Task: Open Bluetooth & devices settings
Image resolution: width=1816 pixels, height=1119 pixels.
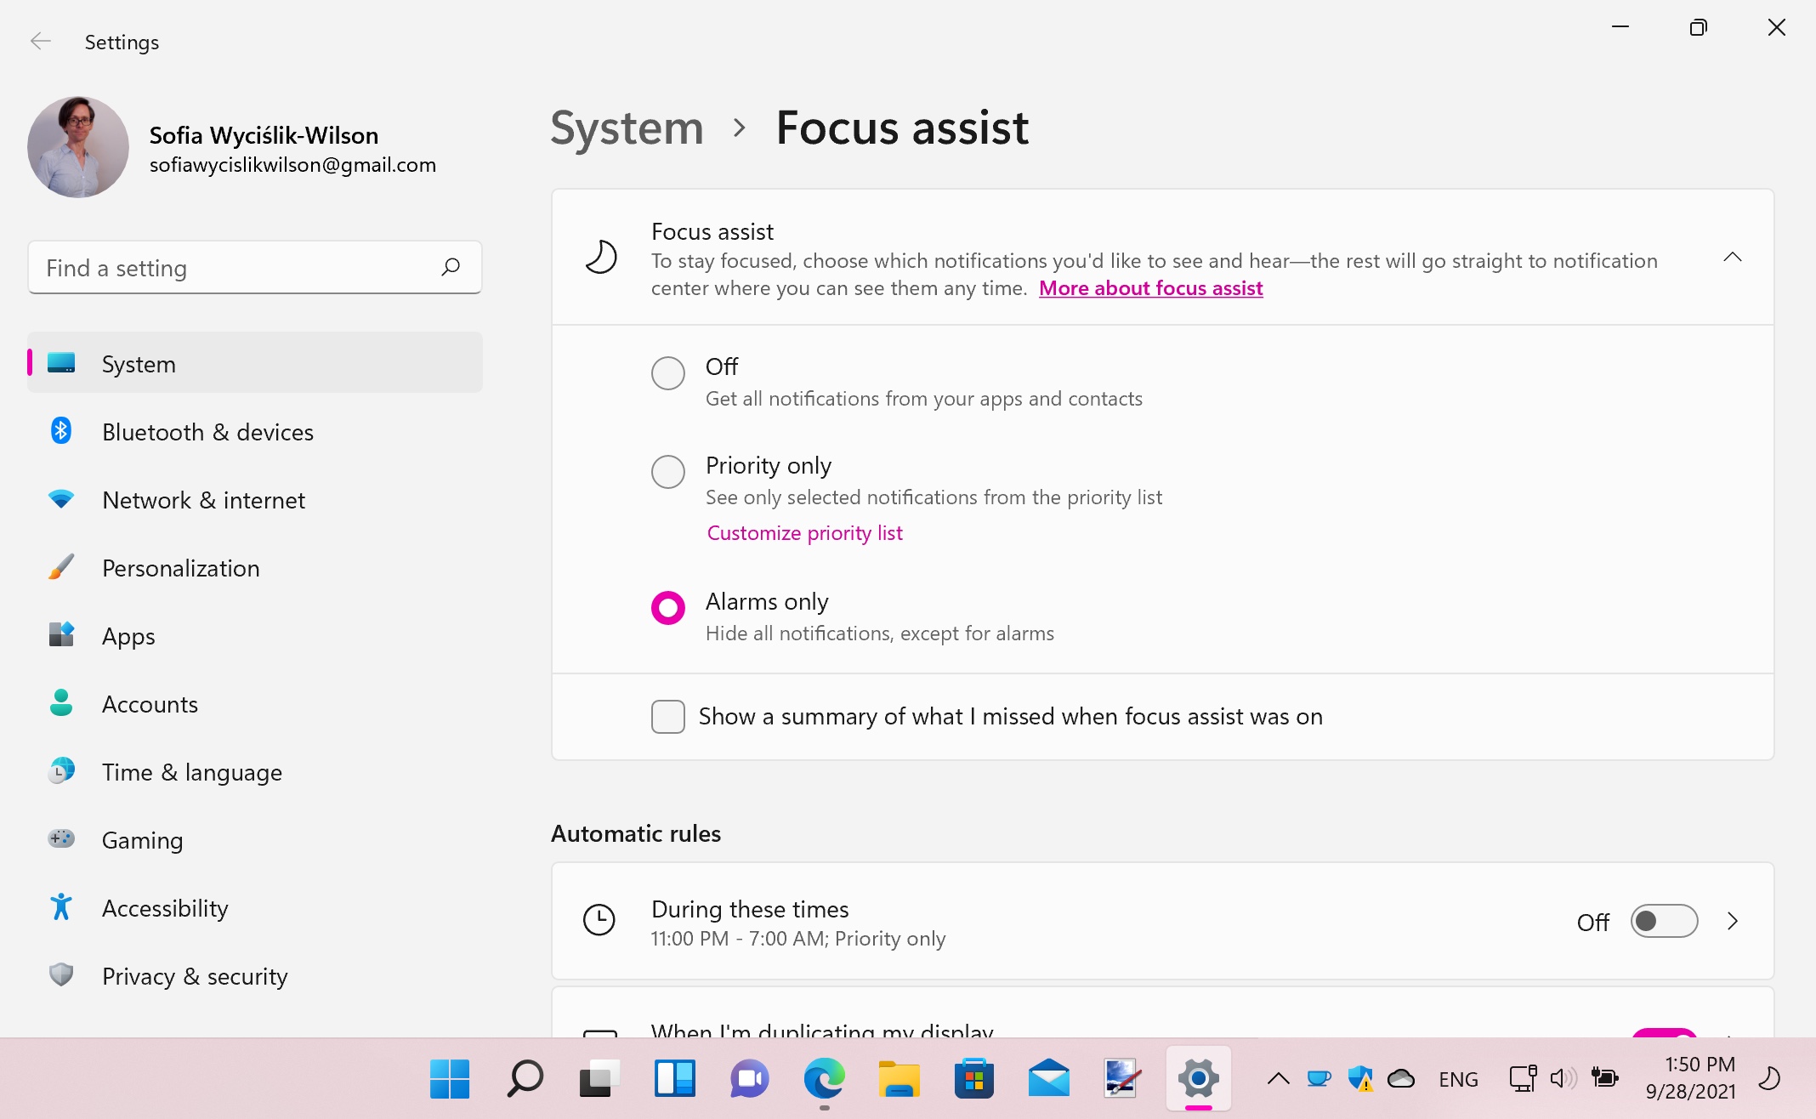Action: click(x=254, y=431)
